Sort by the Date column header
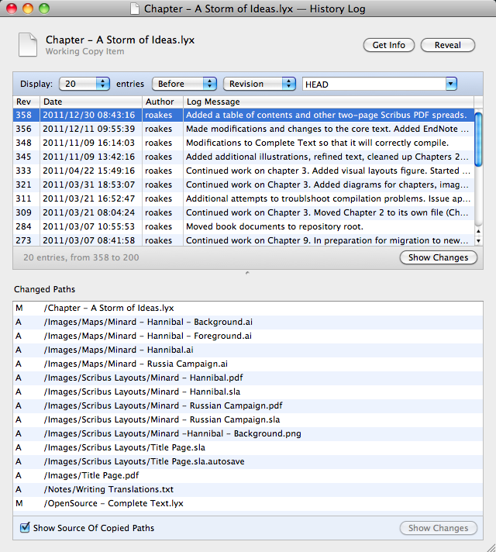Viewport: 496px width, 552px height. [x=90, y=102]
